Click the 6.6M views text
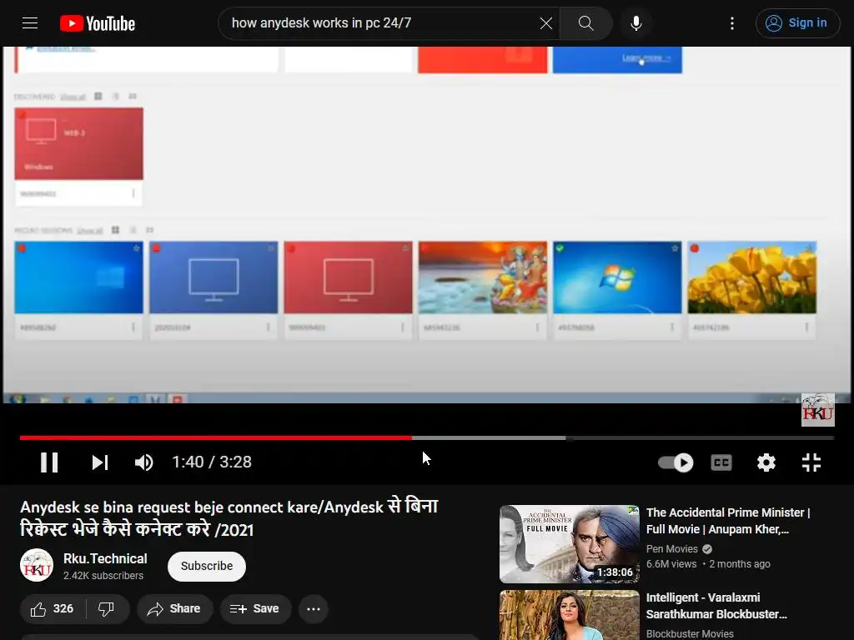The width and height of the screenshot is (854, 640). coord(671,564)
